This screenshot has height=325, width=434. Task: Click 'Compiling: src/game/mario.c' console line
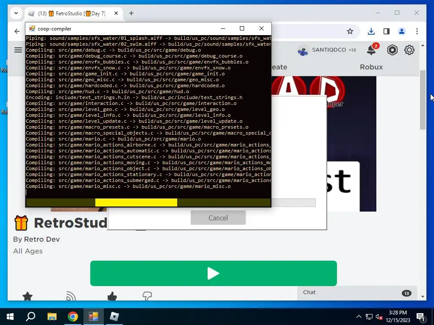coord(114,139)
